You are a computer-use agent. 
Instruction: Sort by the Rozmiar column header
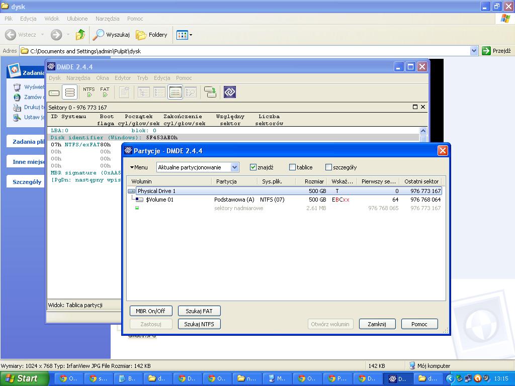tap(311, 181)
